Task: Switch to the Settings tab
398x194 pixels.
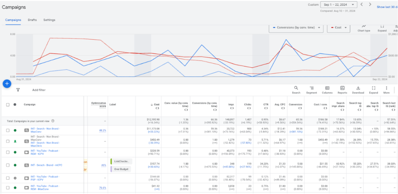Action: [x=49, y=20]
